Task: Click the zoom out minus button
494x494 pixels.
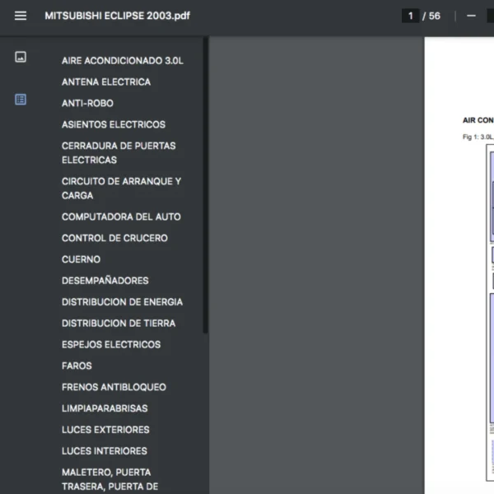Action: (x=471, y=16)
